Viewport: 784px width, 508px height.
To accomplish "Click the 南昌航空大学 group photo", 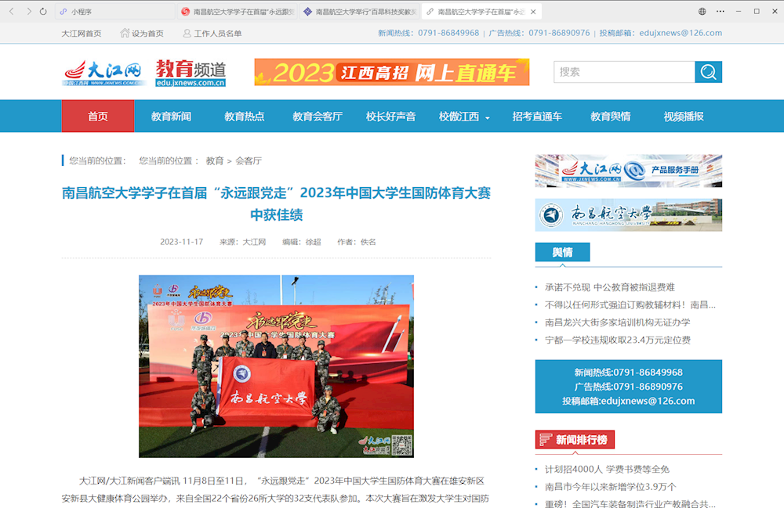I will pyautogui.click(x=276, y=366).
